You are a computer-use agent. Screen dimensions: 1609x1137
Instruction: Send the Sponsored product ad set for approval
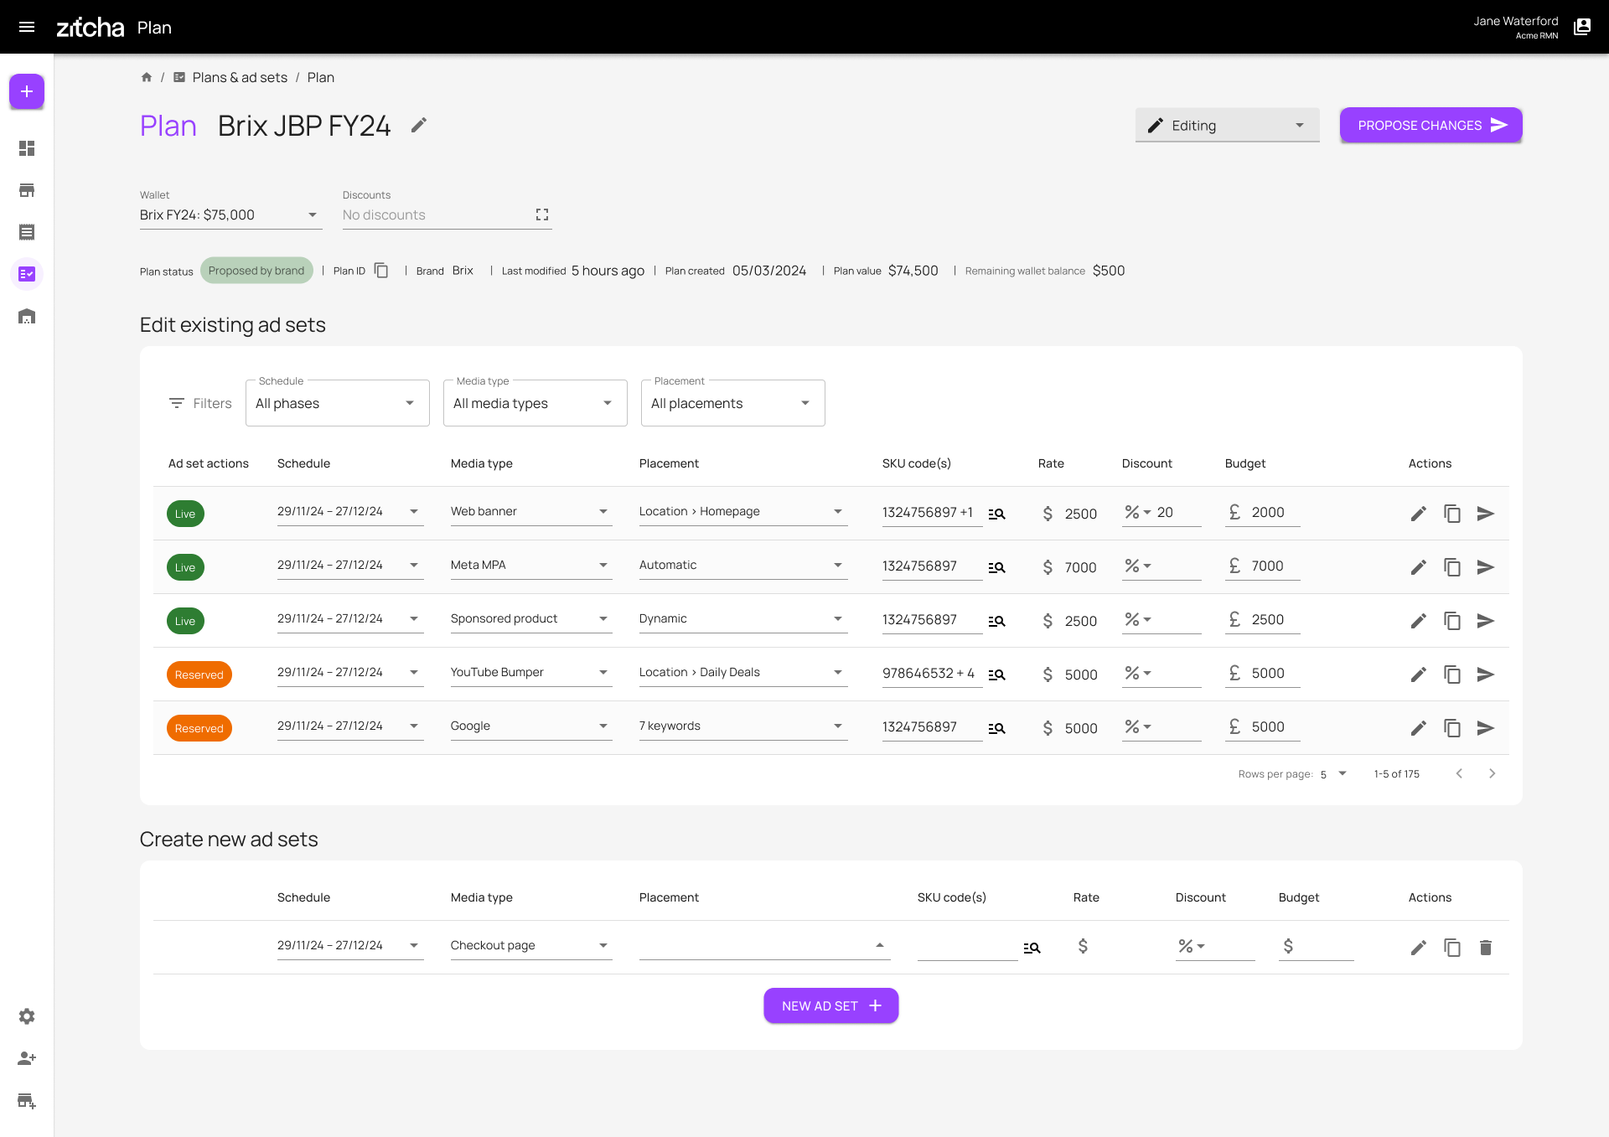pos(1487,620)
